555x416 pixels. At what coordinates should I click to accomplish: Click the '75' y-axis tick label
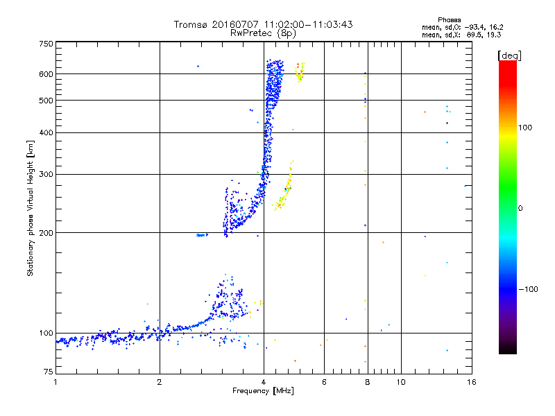click(x=49, y=372)
